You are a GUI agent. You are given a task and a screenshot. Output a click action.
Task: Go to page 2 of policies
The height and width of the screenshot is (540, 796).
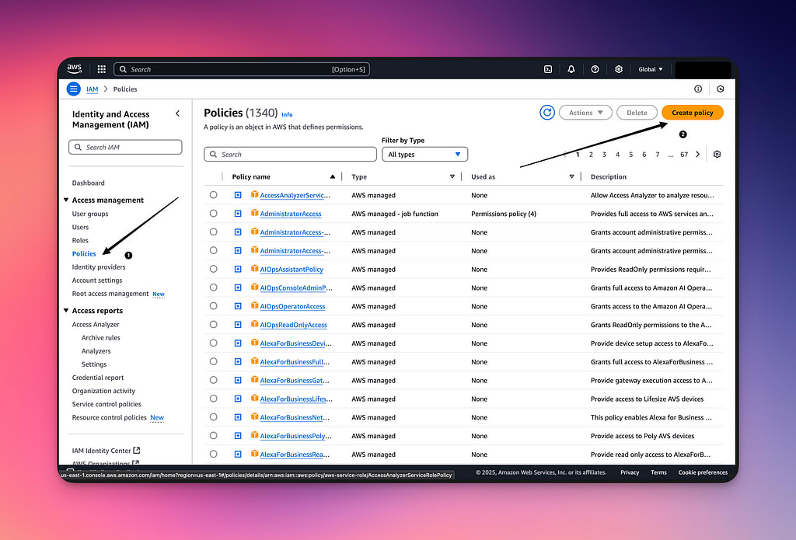591,155
